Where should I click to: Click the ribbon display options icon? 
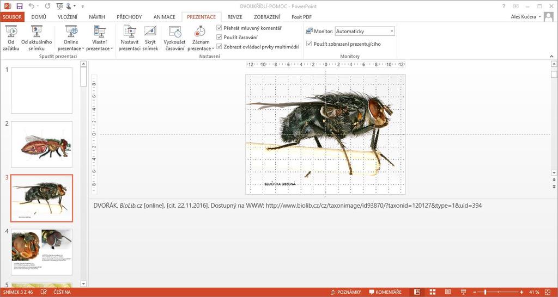pyautogui.click(x=515, y=6)
